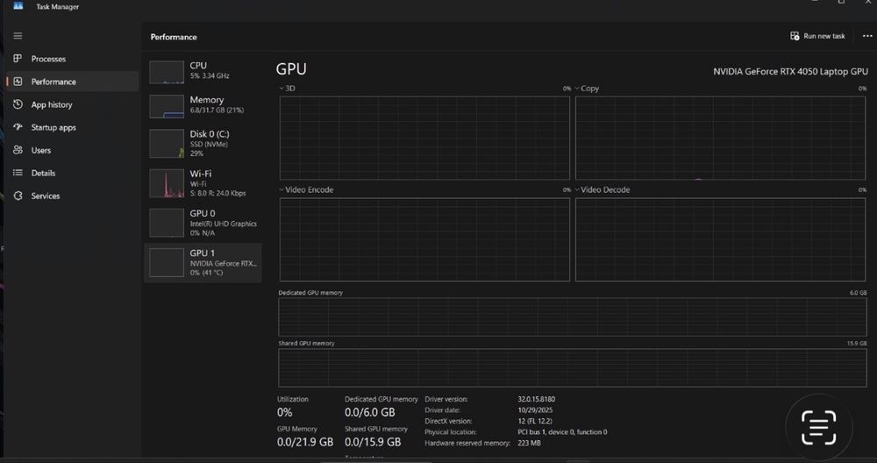Viewport: 877px width, 463px height.
Task: Select the Disk 0 (C:) graph thumbnail
Action: (167, 144)
